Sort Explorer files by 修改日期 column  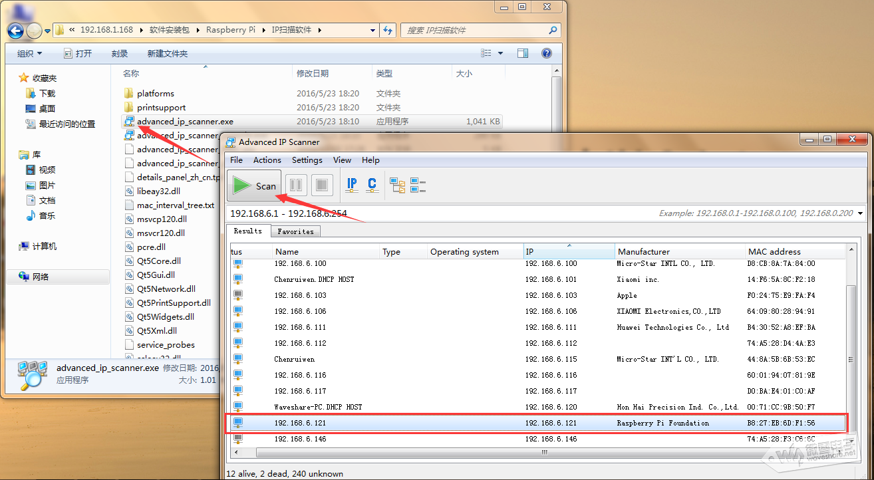332,73
